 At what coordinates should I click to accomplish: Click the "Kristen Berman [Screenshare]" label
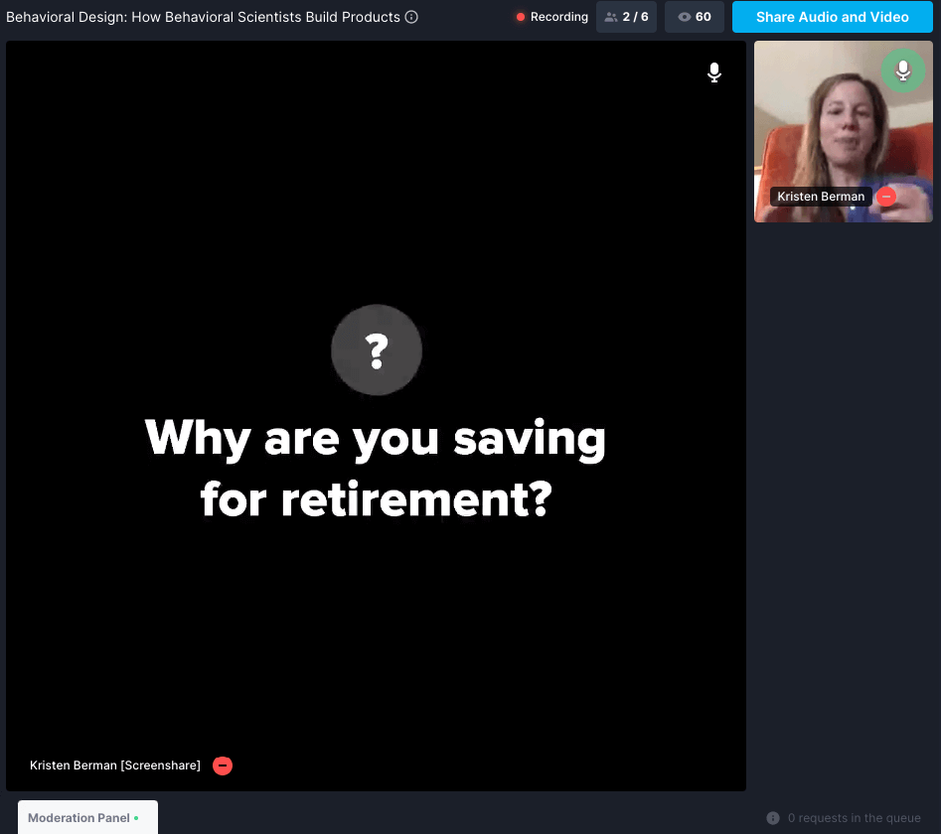(x=115, y=765)
